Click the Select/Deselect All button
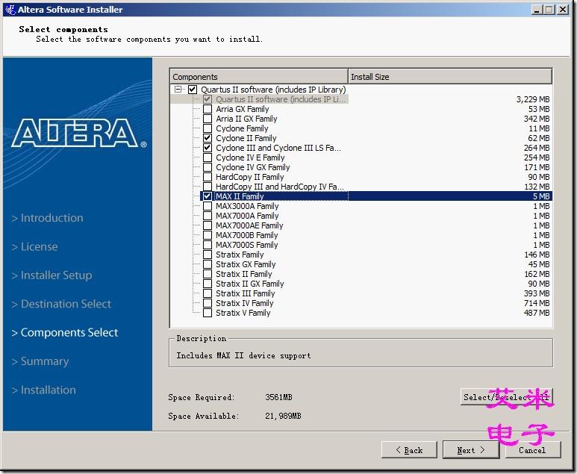Viewport: 577px width, 474px height. pyautogui.click(x=506, y=397)
